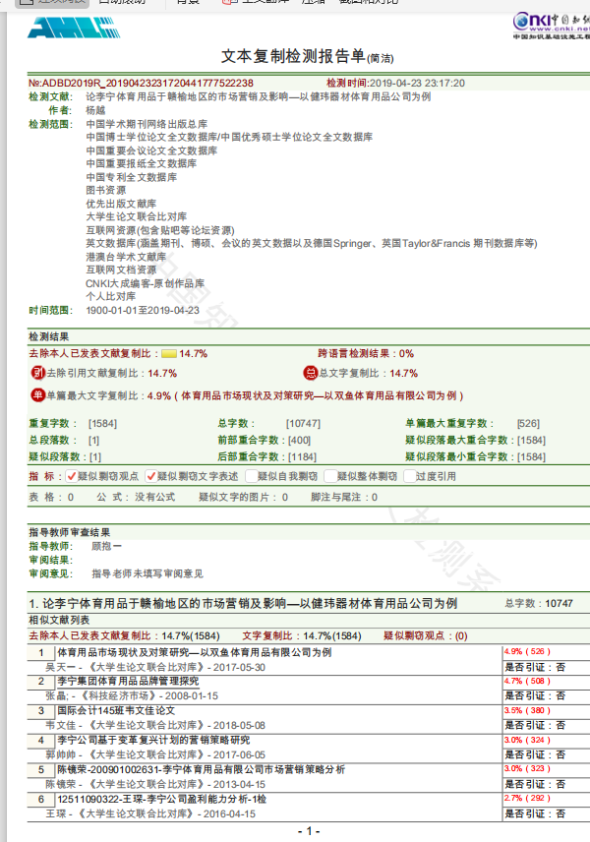Click 中国重要会议论文全文数据库 in detection scope
Viewport: 590px width, 842px height.
pyautogui.click(x=151, y=150)
